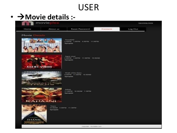This screenshot has height=133, width=177.
Task: Click the Titanic poster thumbnail
Action: pos(34,114)
